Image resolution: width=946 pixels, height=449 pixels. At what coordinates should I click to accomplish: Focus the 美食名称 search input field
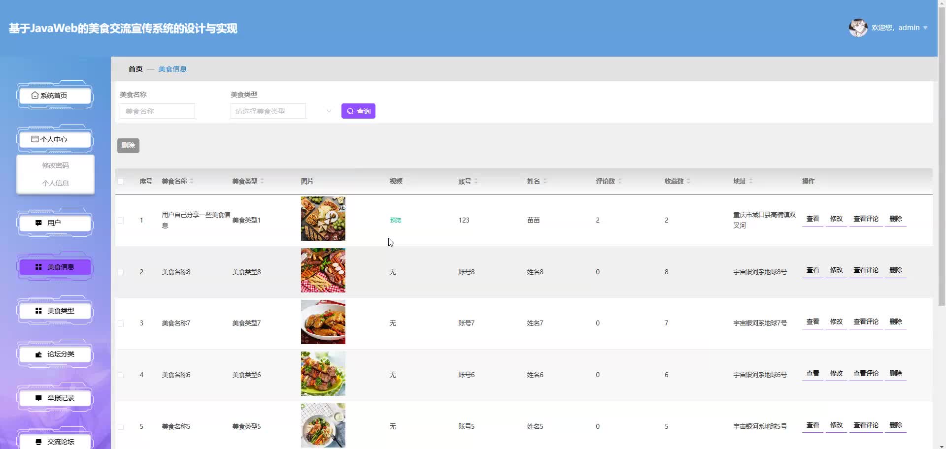[x=157, y=111]
